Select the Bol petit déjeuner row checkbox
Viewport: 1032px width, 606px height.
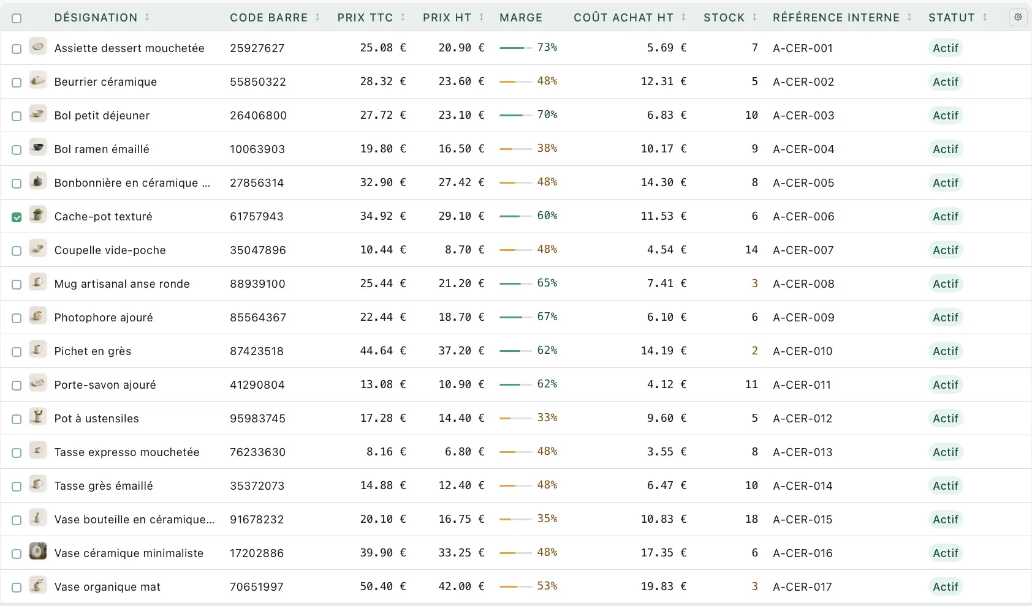(17, 116)
